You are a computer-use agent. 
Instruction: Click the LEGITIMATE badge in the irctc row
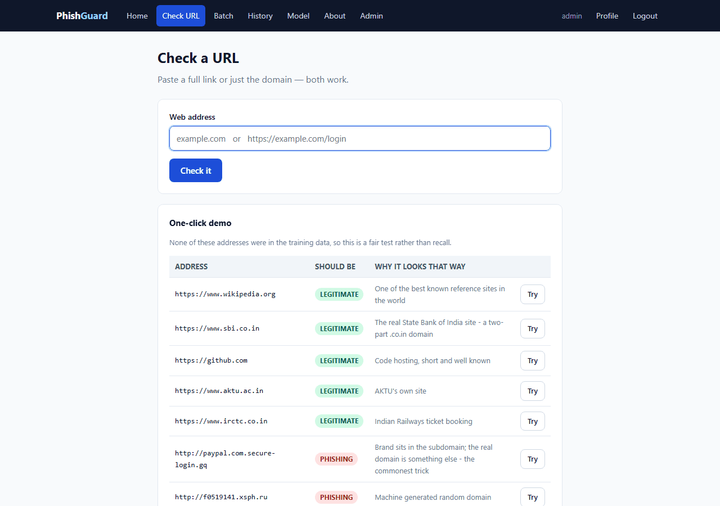point(339,421)
